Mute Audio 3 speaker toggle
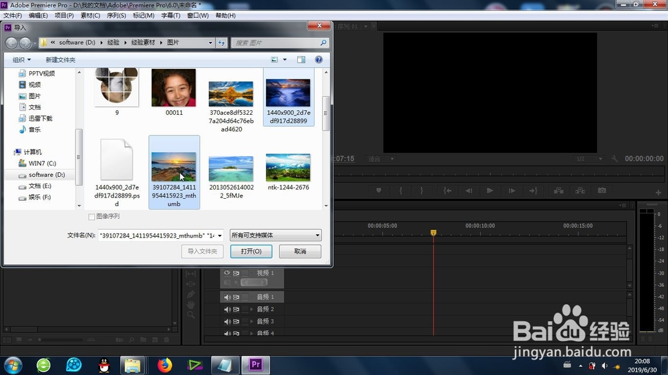The image size is (668, 375). click(227, 322)
